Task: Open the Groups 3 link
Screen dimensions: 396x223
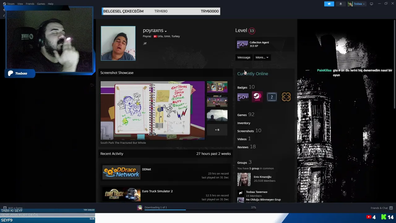Action: coord(244,162)
